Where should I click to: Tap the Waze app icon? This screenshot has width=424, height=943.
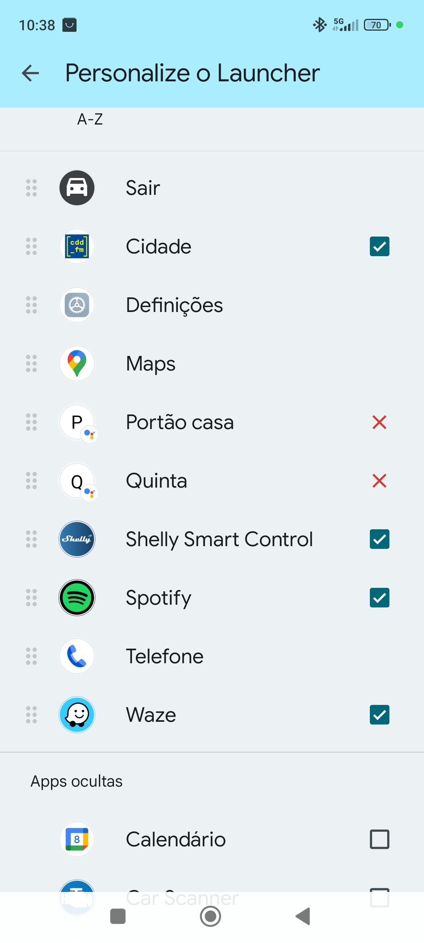pos(77,715)
